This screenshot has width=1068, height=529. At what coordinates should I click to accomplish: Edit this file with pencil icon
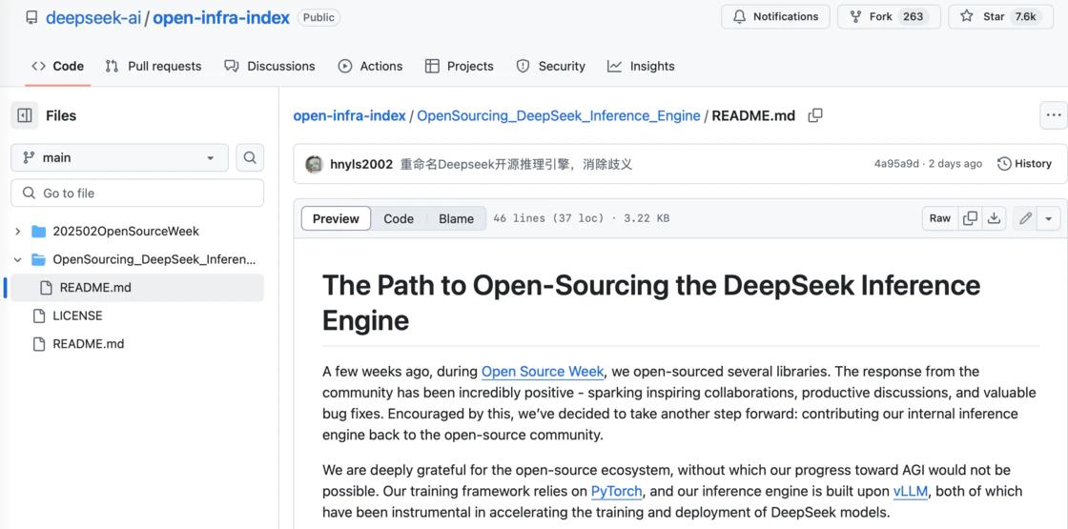(1025, 218)
